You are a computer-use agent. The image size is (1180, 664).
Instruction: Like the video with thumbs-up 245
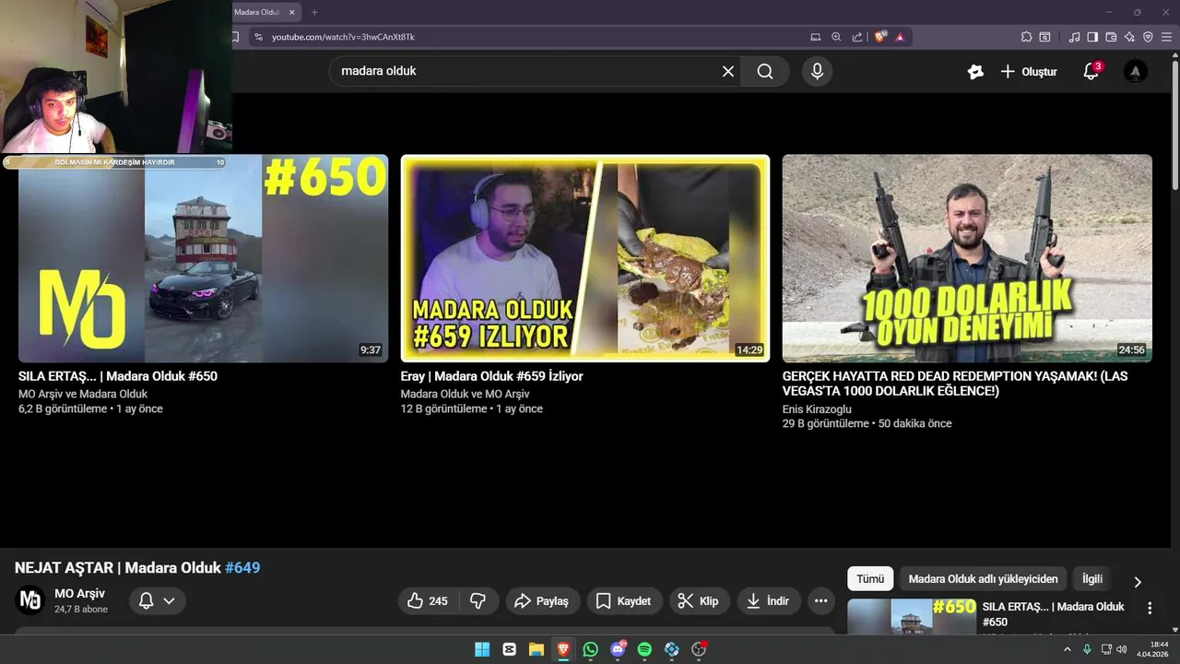click(x=427, y=601)
